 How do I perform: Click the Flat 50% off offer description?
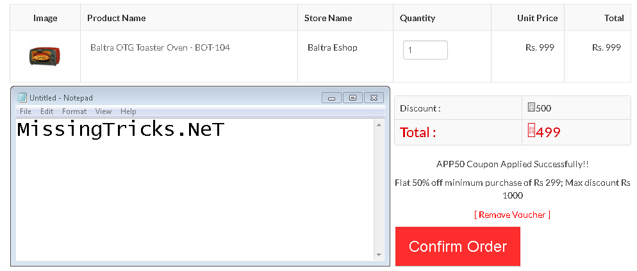point(512,189)
